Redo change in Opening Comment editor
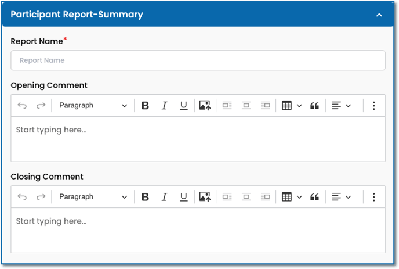This screenshot has height=269, width=399. [x=41, y=106]
